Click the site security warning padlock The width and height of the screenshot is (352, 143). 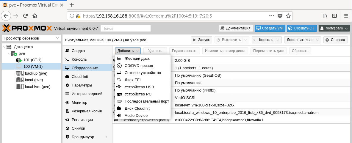[78, 16]
